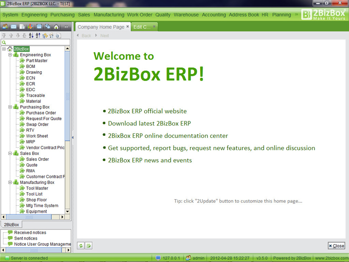Image resolution: width=349 pixels, height=262 pixels.
Task: Click the admin user icon in status bar
Action: pos(188,258)
